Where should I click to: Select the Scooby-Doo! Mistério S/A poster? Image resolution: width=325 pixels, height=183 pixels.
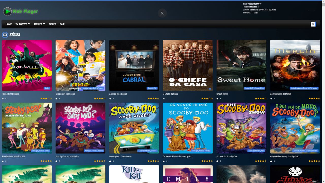[x=27, y=128]
